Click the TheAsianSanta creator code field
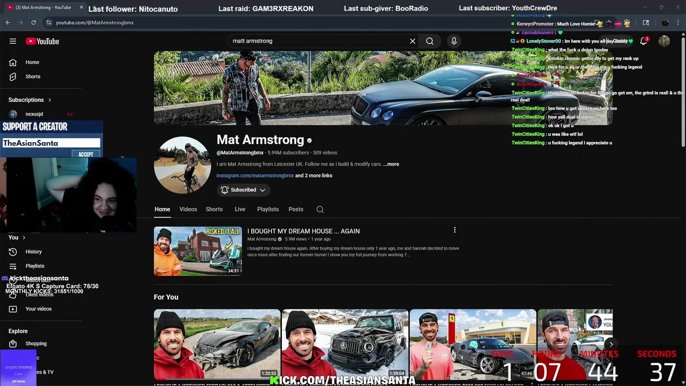686x386 pixels. pyautogui.click(x=51, y=143)
